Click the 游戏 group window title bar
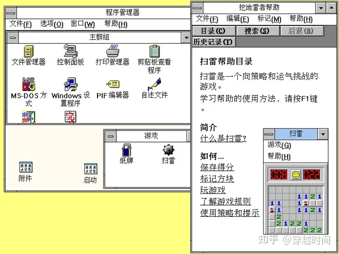 point(151,136)
